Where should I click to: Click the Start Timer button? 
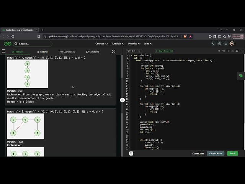coord(164,51)
